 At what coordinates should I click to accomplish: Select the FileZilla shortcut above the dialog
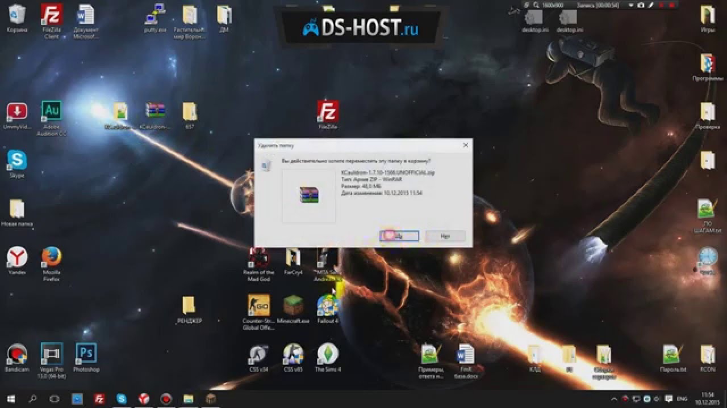tap(328, 115)
